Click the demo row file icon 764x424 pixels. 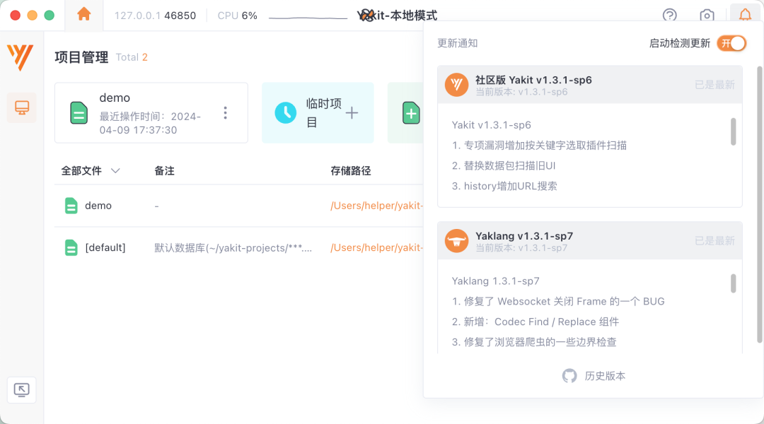pos(71,206)
